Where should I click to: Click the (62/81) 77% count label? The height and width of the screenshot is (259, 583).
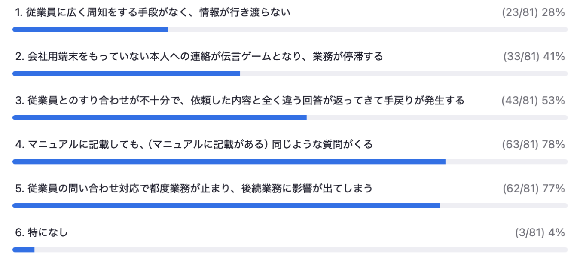534,189
